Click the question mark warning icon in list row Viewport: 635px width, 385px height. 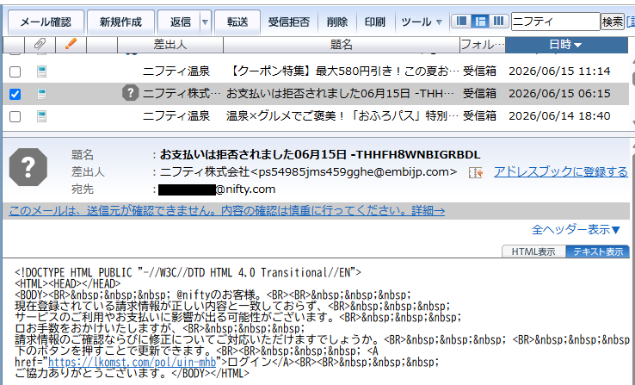(x=130, y=93)
